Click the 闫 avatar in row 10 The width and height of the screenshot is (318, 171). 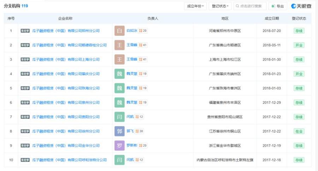point(119,160)
